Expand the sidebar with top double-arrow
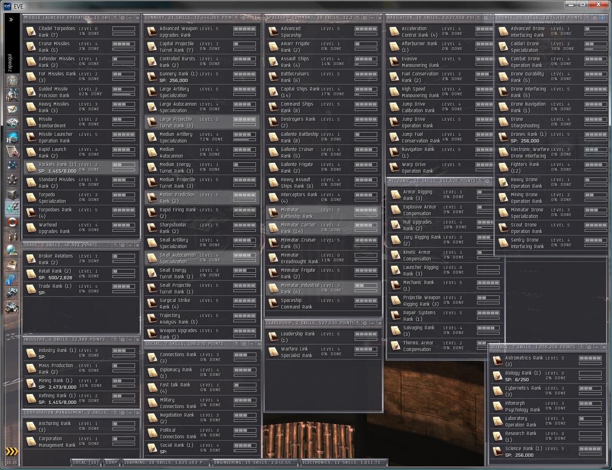Image resolution: width=612 pixels, height=470 pixels. click(11, 20)
